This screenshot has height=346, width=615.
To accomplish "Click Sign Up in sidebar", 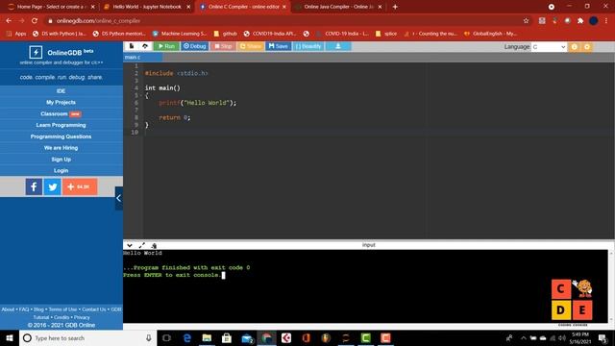I will (61, 160).
